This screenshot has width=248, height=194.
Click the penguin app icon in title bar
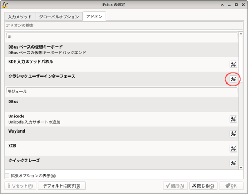(x=4, y=5)
